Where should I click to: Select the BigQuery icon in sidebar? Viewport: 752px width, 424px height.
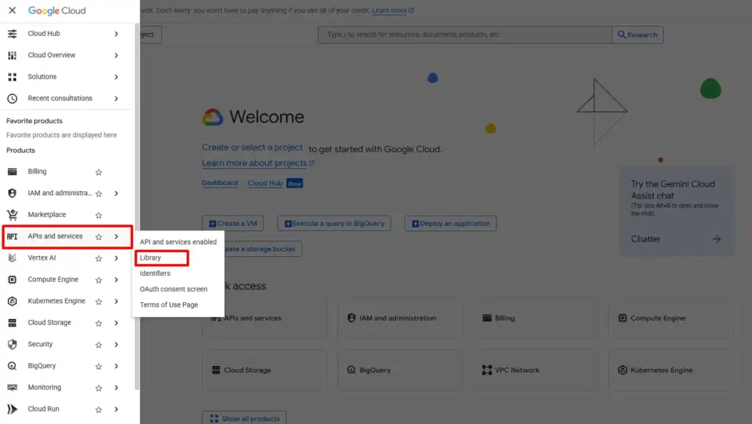(x=12, y=366)
